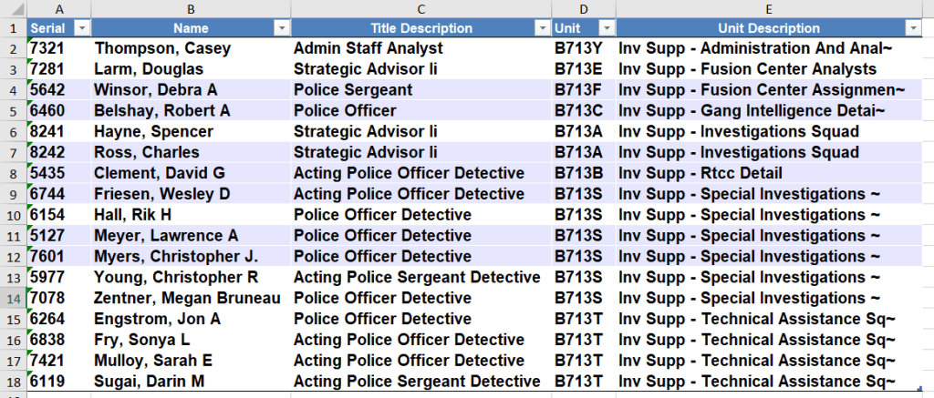
Task: Click the select-all corner of the sheet
Action: point(13,8)
